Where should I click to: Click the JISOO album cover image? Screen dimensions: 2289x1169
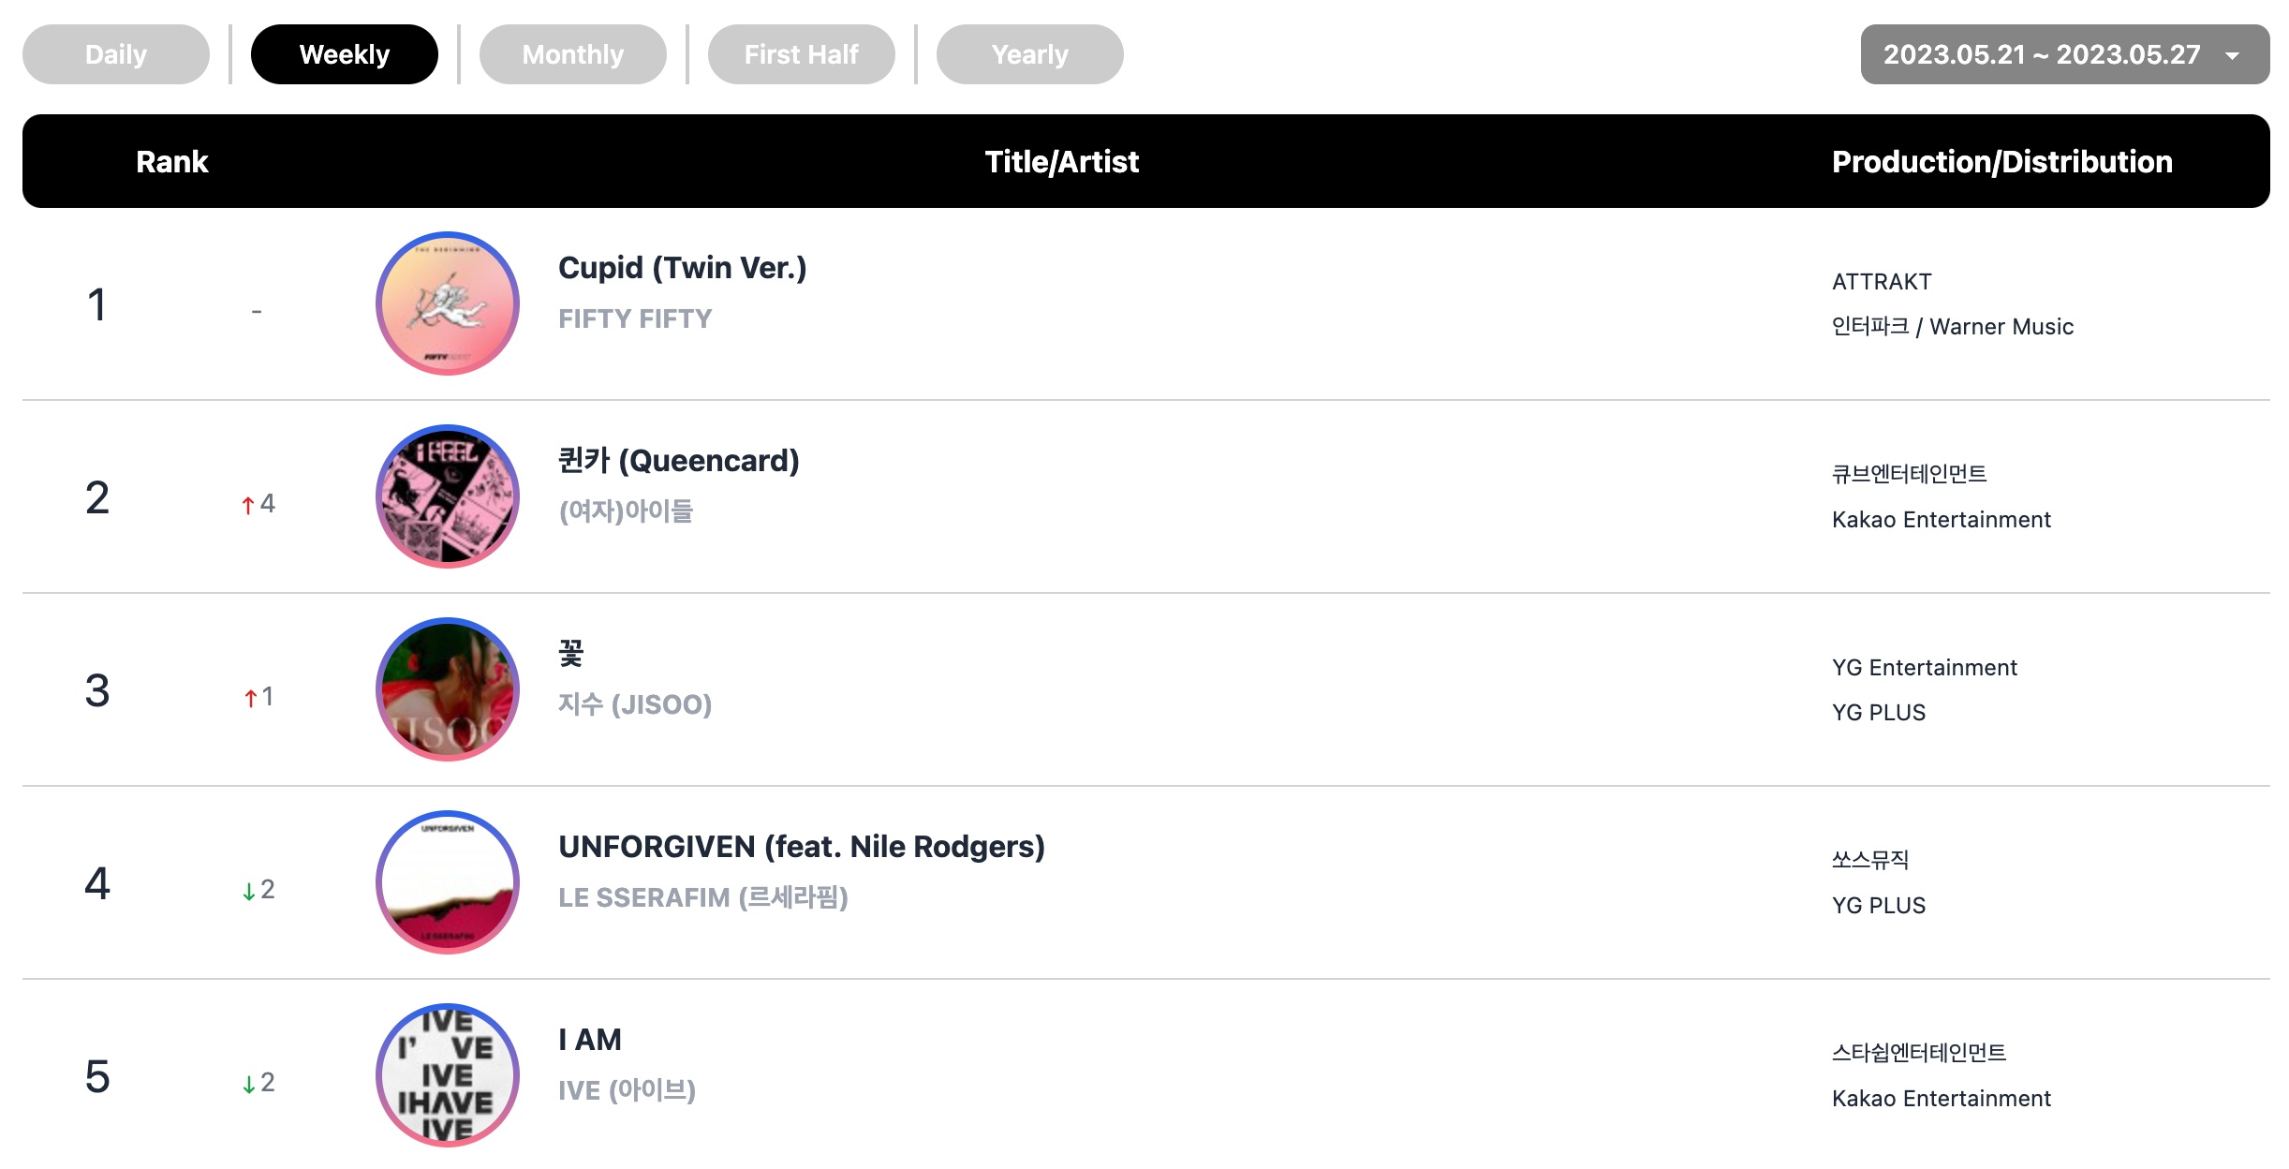pyautogui.click(x=448, y=689)
